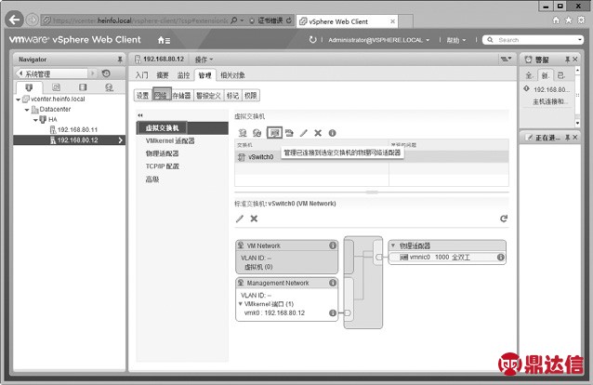Pin the Navigator panel
The image size is (593, 385).
pyautogui.click(x=120, y=60)
